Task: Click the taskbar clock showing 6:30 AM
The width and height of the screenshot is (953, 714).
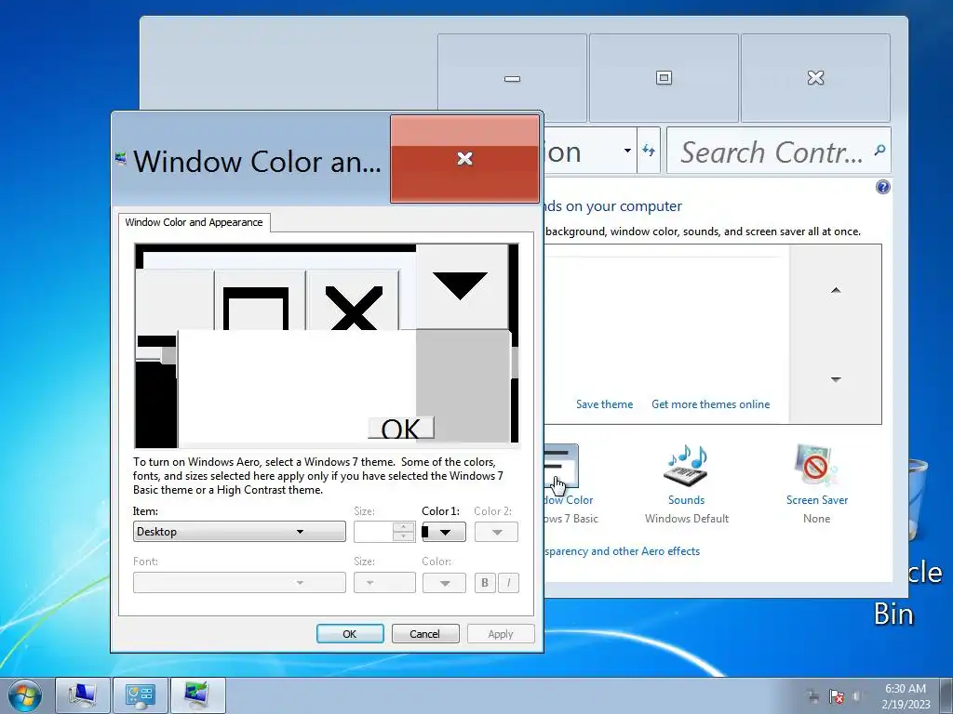Action: (x=906, y=695)
